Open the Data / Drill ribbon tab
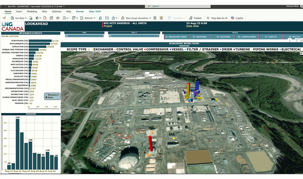The height and width of the screenshot is (179, 303). coord(95,12)
